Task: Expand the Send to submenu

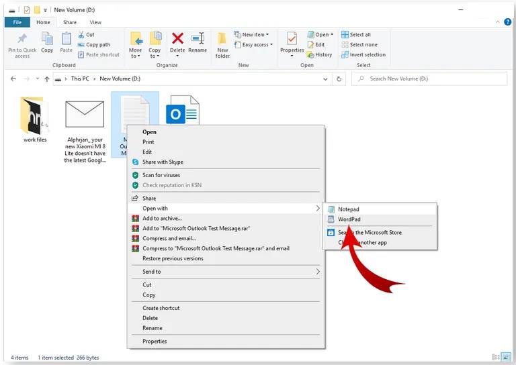Action: [x=226, y=271]
